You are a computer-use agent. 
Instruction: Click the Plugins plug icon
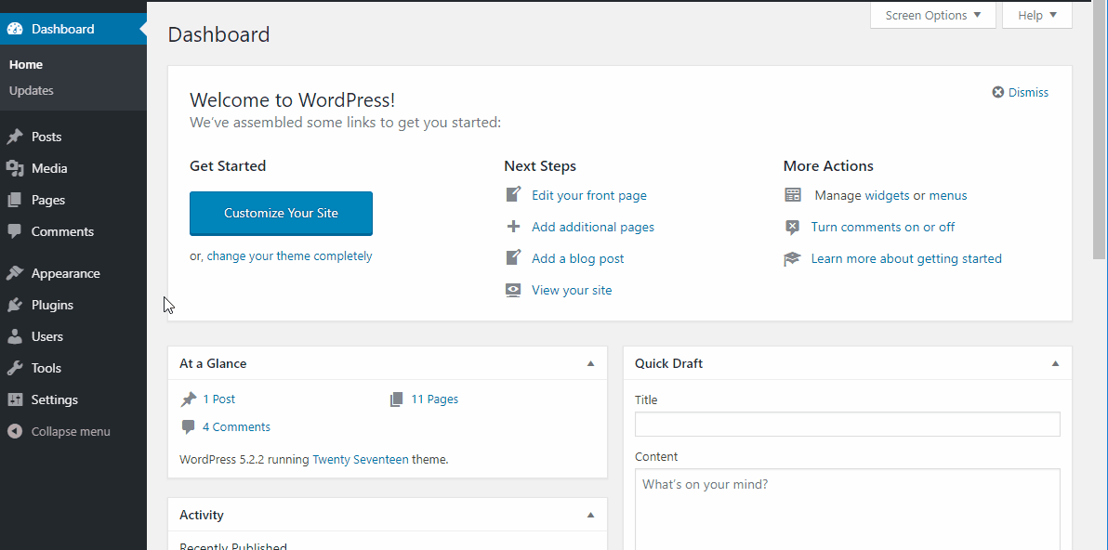pyautogui.click(x=15, y=305)
